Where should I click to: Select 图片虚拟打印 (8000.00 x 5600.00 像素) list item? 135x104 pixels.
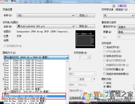pos(35,96)
